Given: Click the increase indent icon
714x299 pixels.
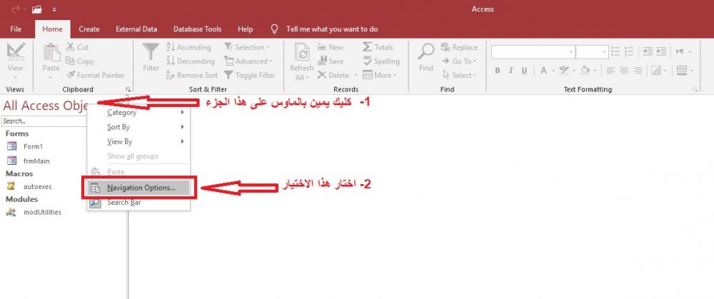Looking at the screenshot, I should pos(648,51).
